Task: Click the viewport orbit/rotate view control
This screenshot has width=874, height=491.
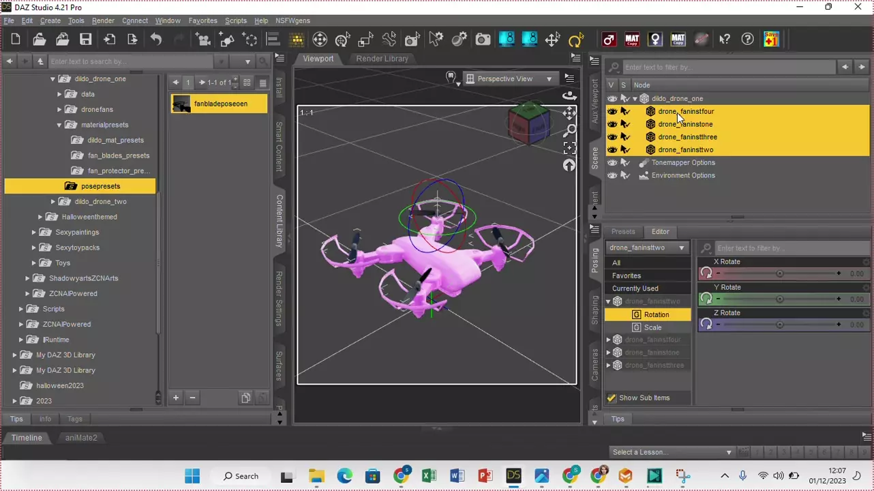Action: click(x=569, y=96)
